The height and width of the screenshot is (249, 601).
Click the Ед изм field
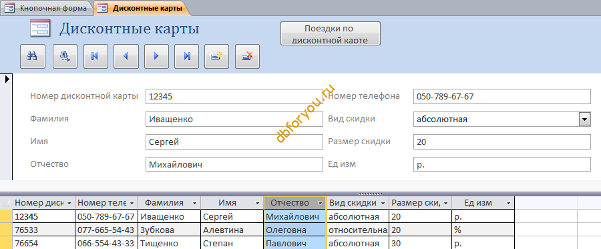(502, 165)
